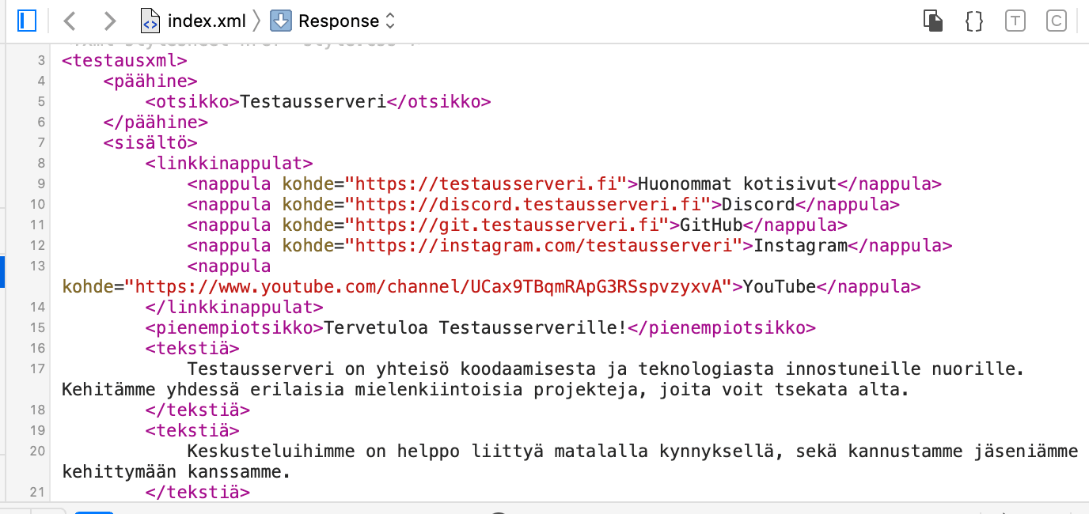Go back with the left arrow
Screen dimensions: 1089x514
click(70, 21)
